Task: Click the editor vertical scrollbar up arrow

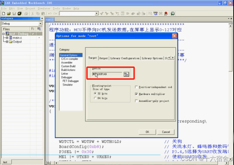Action: 231,26
